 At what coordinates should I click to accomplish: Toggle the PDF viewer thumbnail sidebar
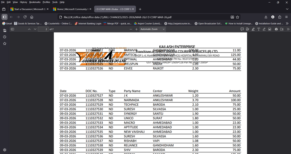point(13,29)
